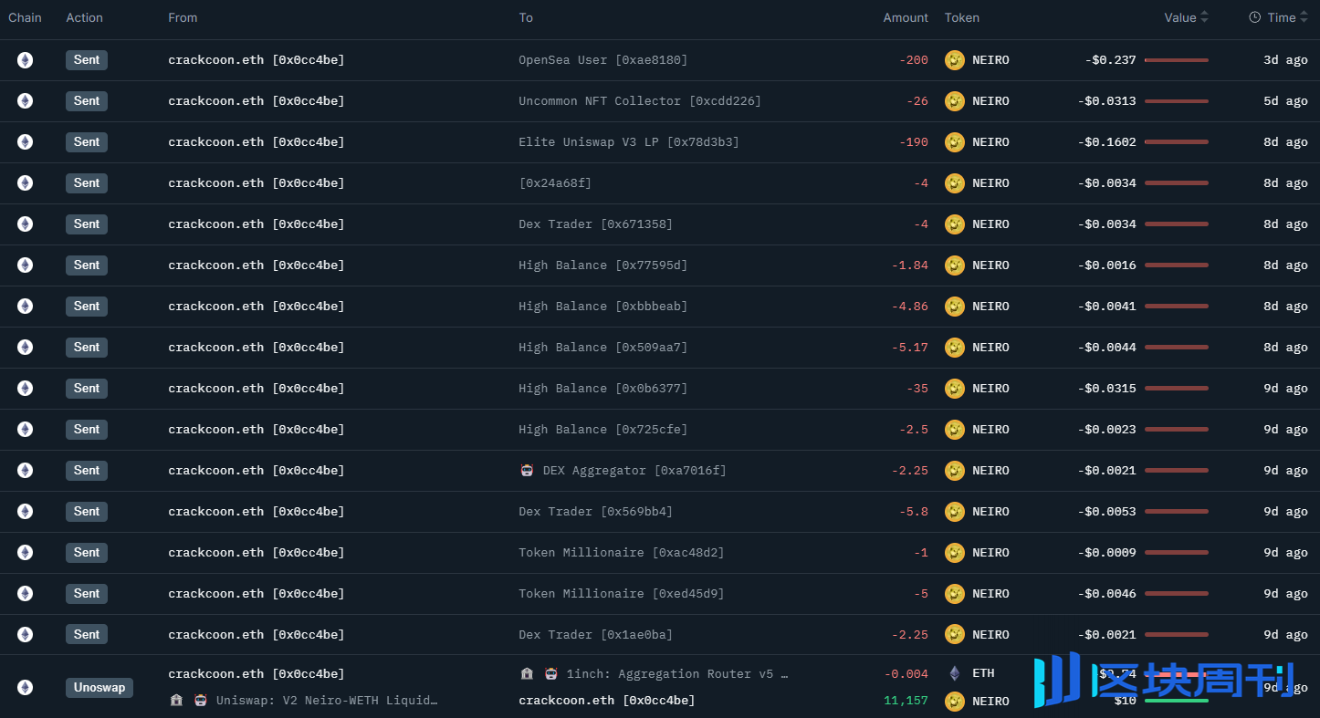Click the ETH token icon in Unoswap row

[955, 673]
